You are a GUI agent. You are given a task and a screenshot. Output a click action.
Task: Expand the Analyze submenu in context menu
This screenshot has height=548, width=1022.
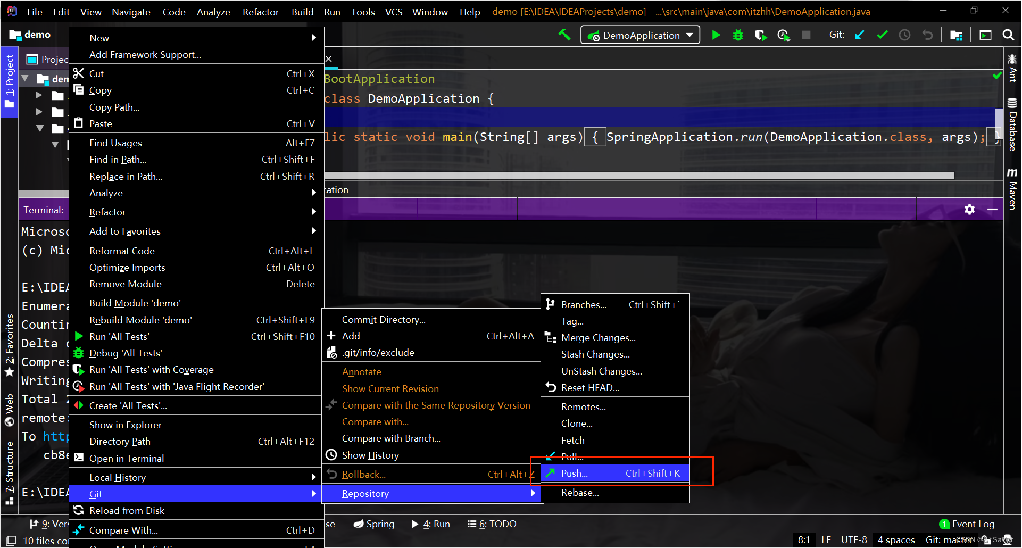click(x=196, y=193)
